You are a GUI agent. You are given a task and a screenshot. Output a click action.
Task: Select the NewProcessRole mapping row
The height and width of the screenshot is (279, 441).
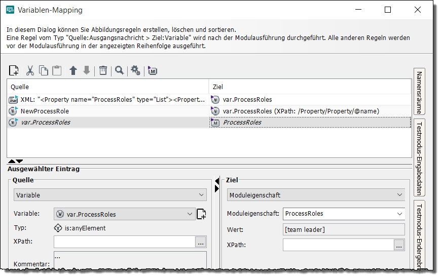(x=45, y=111)
